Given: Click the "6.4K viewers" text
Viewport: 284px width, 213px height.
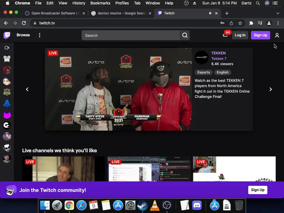Looking at the screenshot, I should click(222, 64).
